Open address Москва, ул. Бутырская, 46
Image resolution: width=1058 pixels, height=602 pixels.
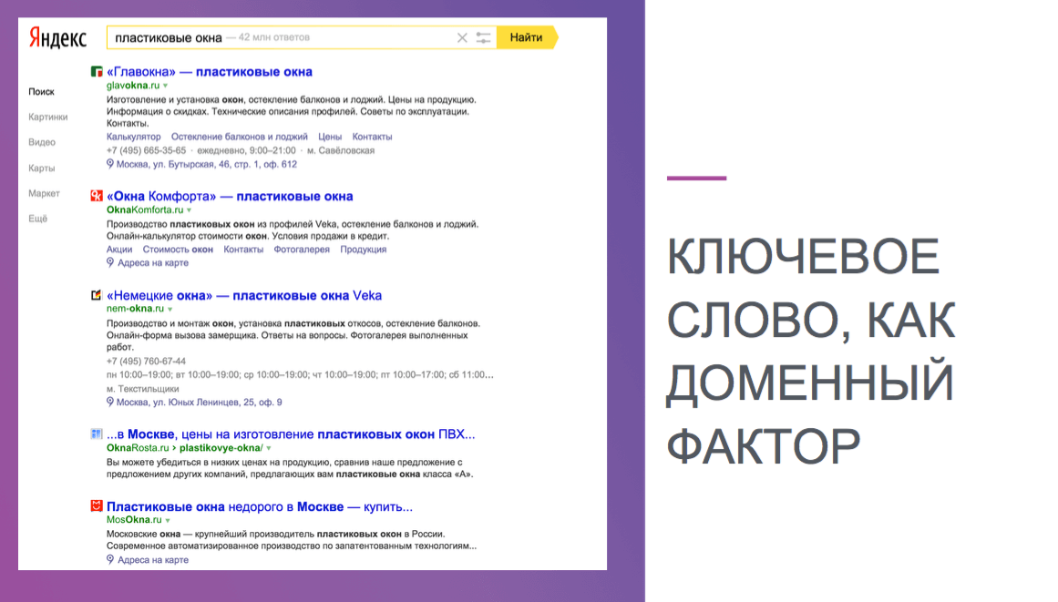coord(207,165)
